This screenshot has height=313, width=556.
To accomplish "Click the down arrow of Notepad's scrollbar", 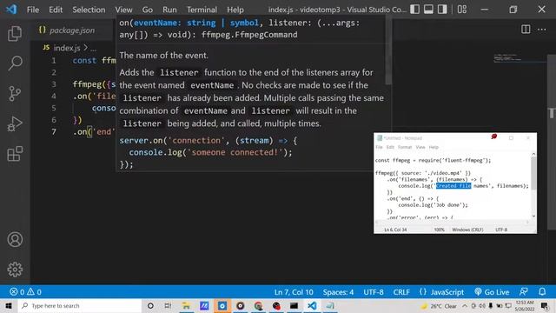I will click(x=533, y=216).
